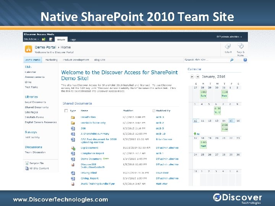Image resolution: width=275 pixels, height=206 pixels.
Task: Go to previous month in calendar
Action: (192, 77)
